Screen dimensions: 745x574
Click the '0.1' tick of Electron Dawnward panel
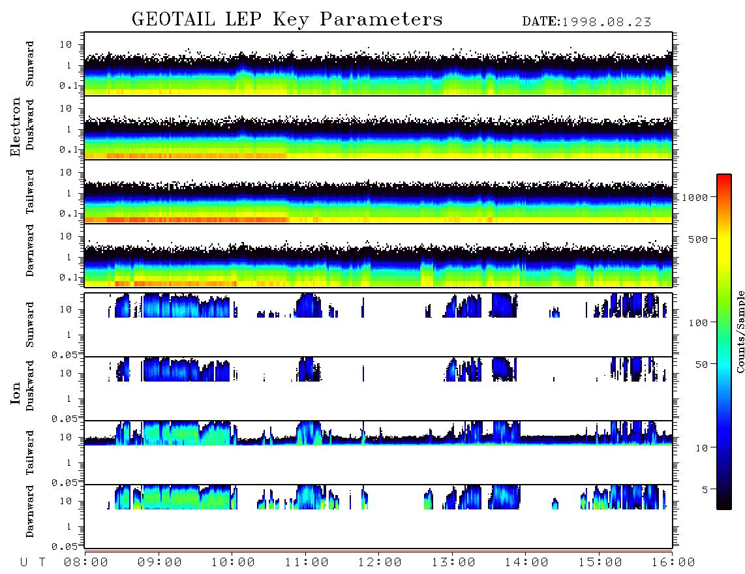tap(68, 277)
